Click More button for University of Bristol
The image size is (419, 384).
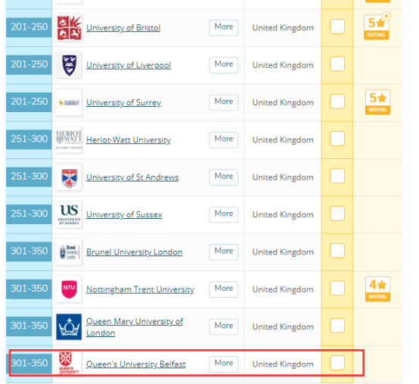click(x=224, y=27)
